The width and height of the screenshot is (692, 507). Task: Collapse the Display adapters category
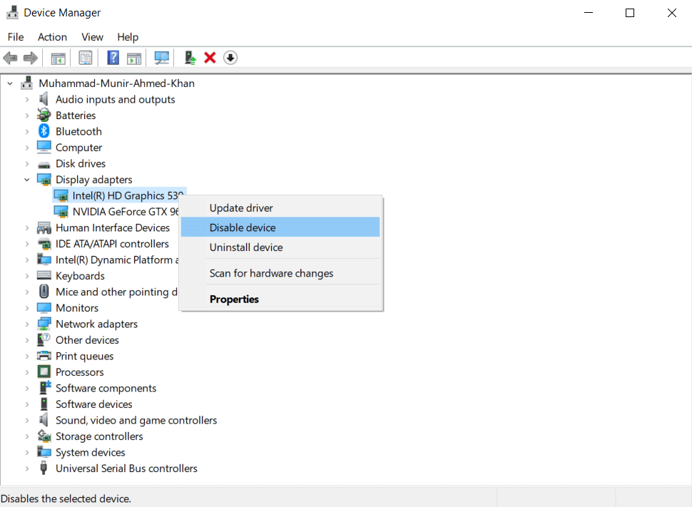click(27, 179)
